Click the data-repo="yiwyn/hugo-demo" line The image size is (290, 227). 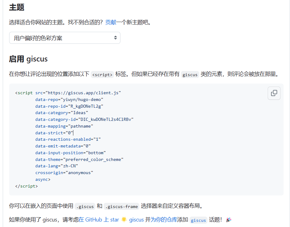[x=69, y=100]
